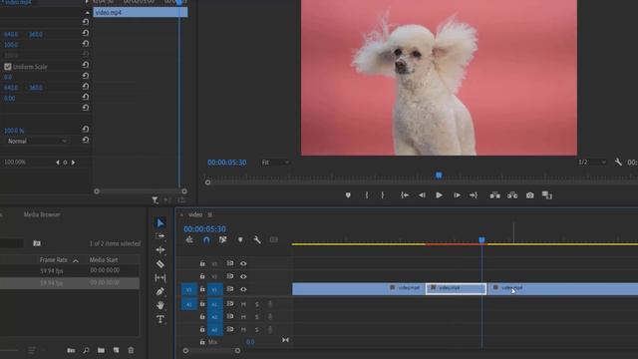
Task: Select the Ripple Edit tool
Action: click(x=160, y=250)
